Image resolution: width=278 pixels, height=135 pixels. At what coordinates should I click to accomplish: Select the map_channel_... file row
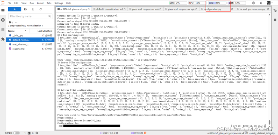30,44
